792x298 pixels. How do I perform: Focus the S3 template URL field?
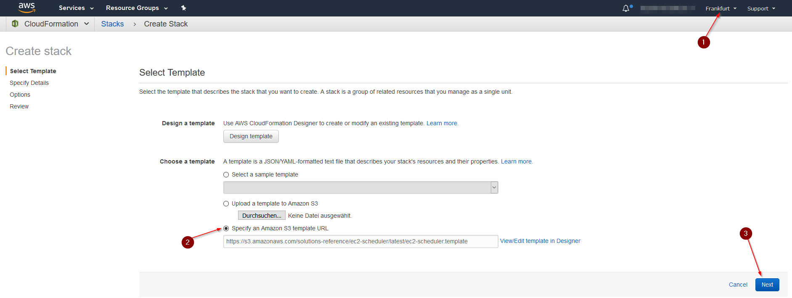pyautogui.click(x=360, y=241)
